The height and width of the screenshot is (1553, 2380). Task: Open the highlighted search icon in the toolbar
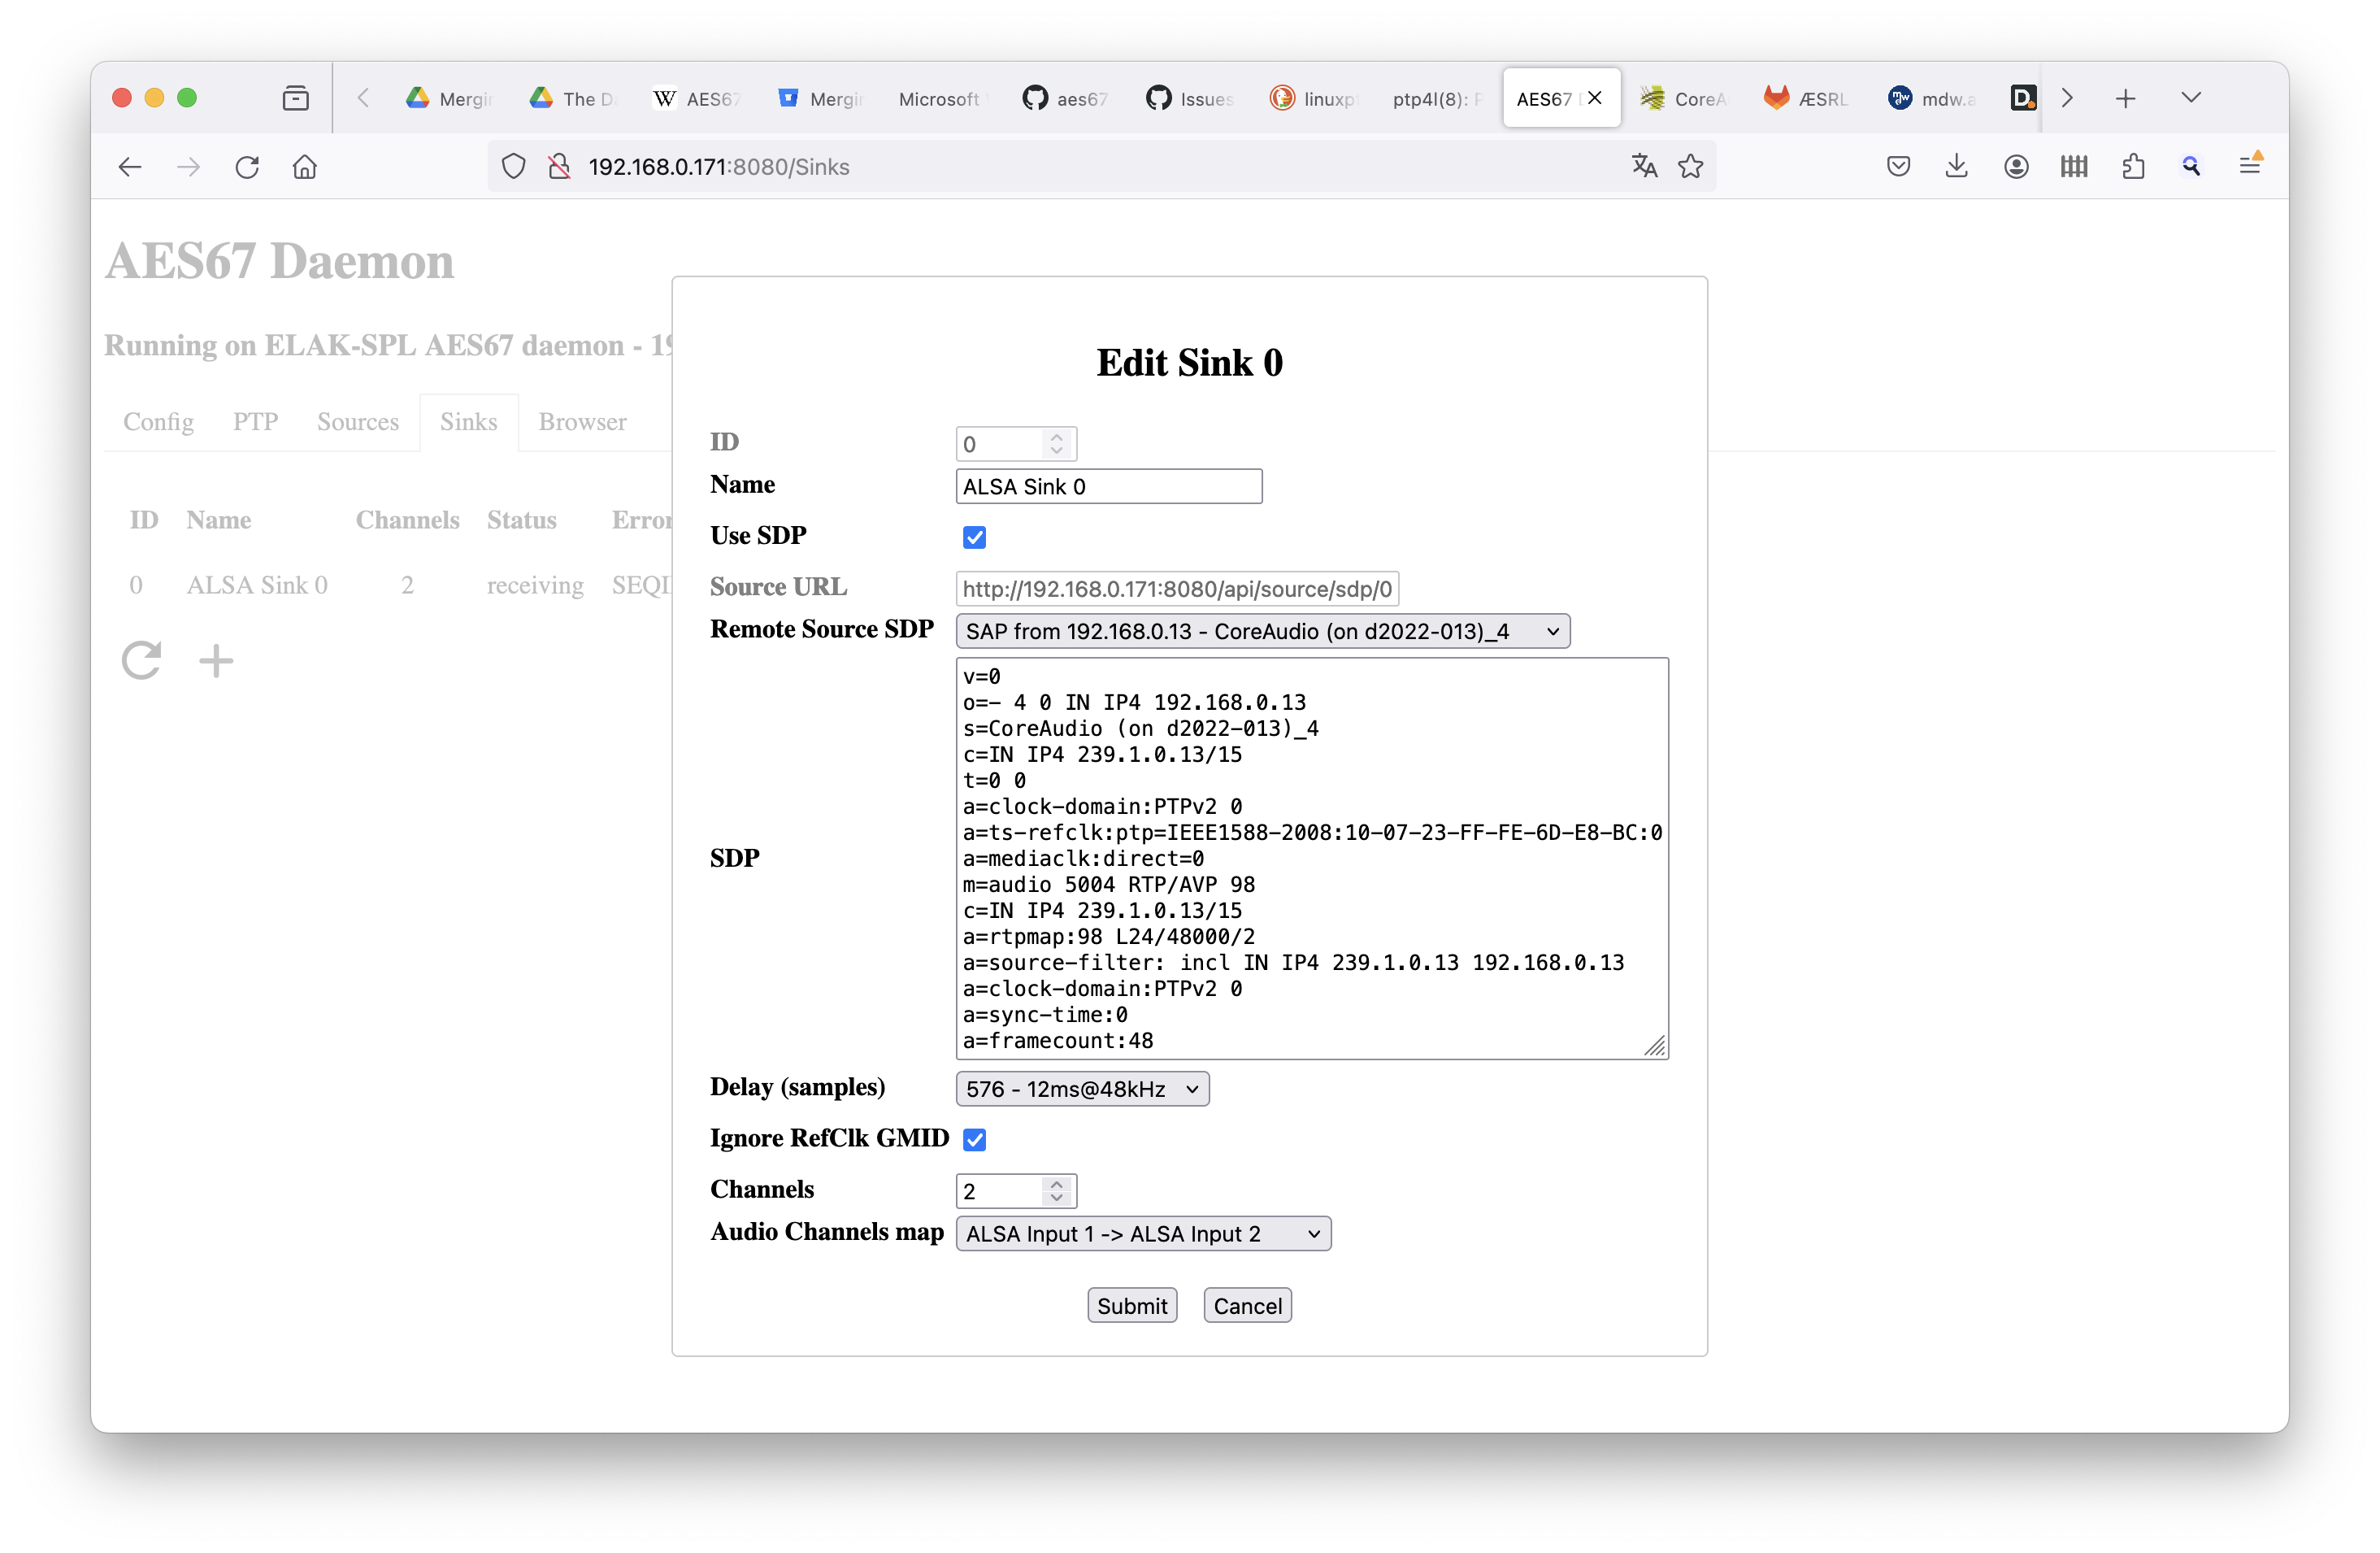click(x=2192, y=166)
